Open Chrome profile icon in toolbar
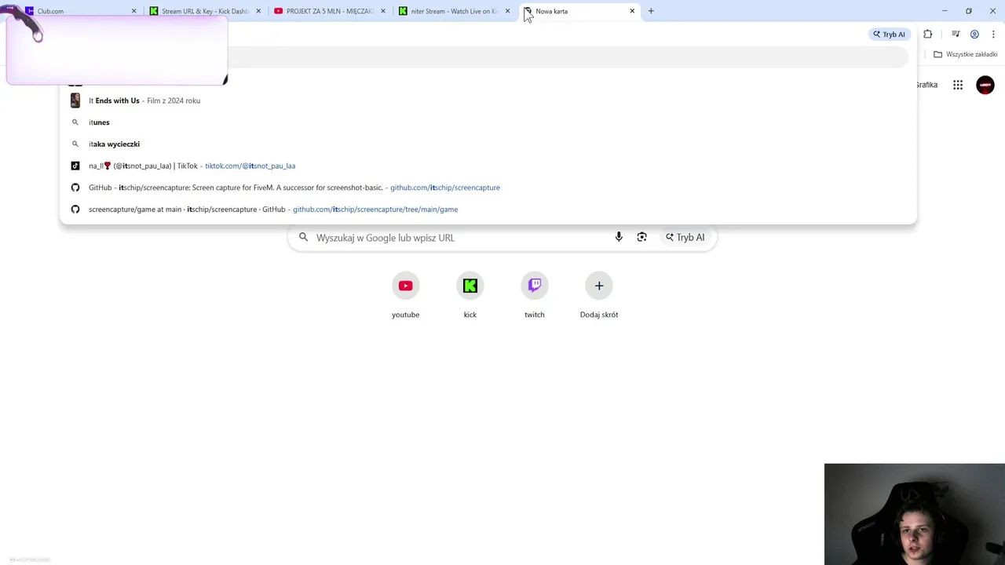This screenshot has height=565, width=1005. [x=974, y=35]
